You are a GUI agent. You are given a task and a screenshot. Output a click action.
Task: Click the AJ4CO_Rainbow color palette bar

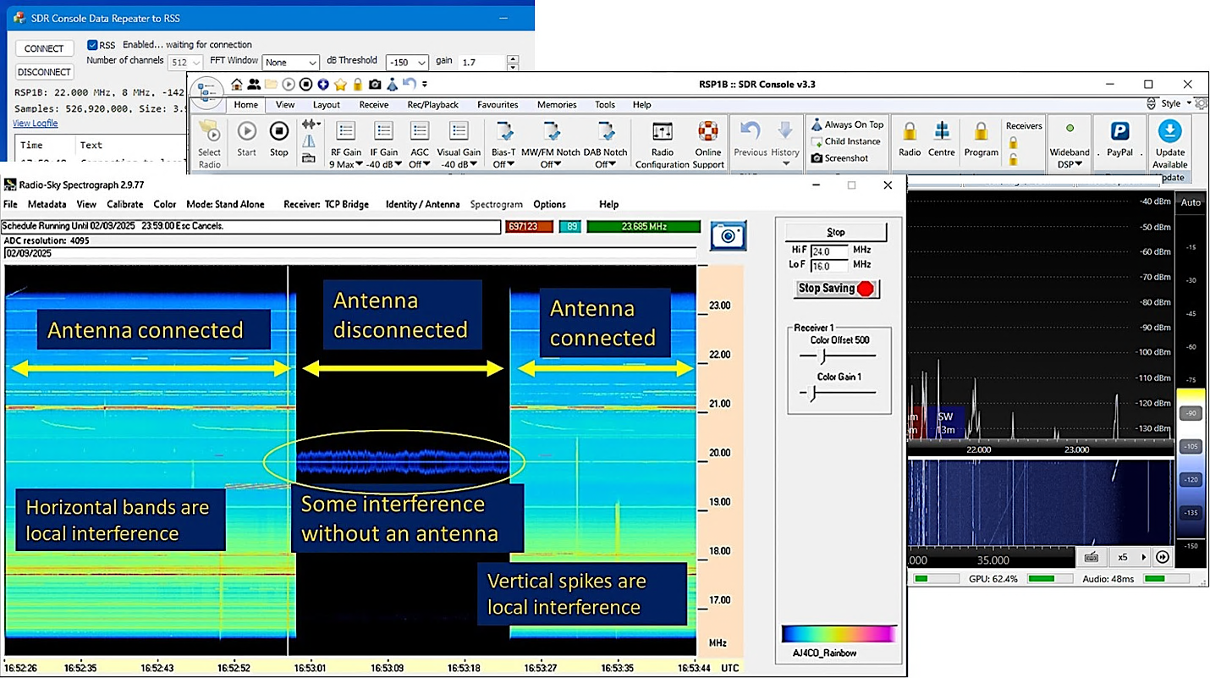pos(839,634)
